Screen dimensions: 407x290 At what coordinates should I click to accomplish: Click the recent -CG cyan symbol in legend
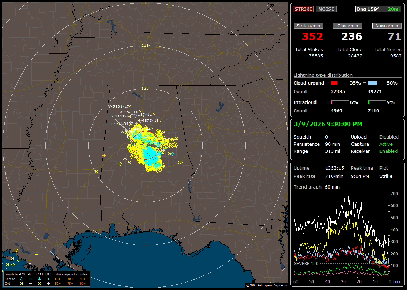[22, 279]
